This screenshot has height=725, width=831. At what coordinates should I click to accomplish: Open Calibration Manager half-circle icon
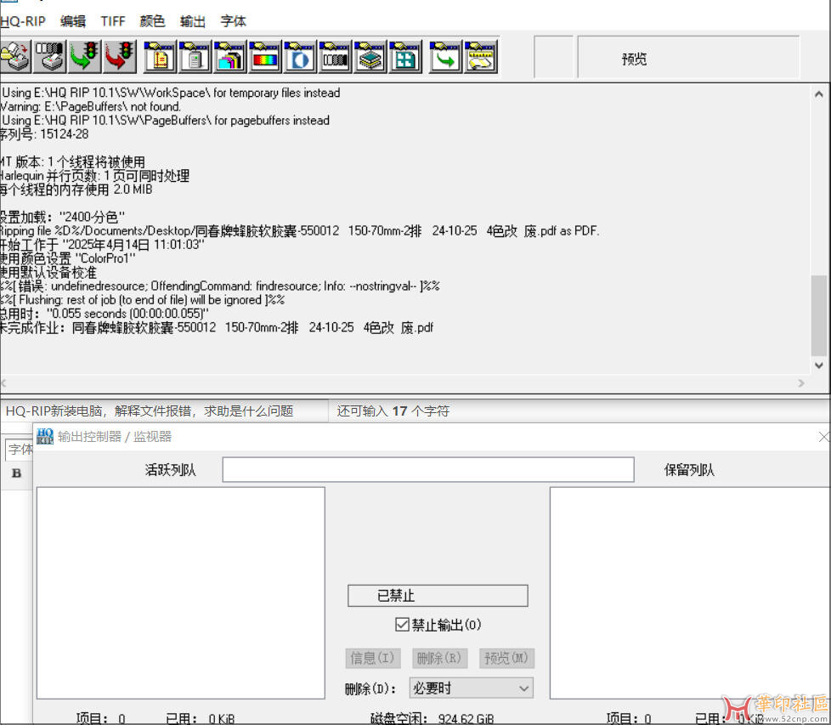click(x=300, y=55)
